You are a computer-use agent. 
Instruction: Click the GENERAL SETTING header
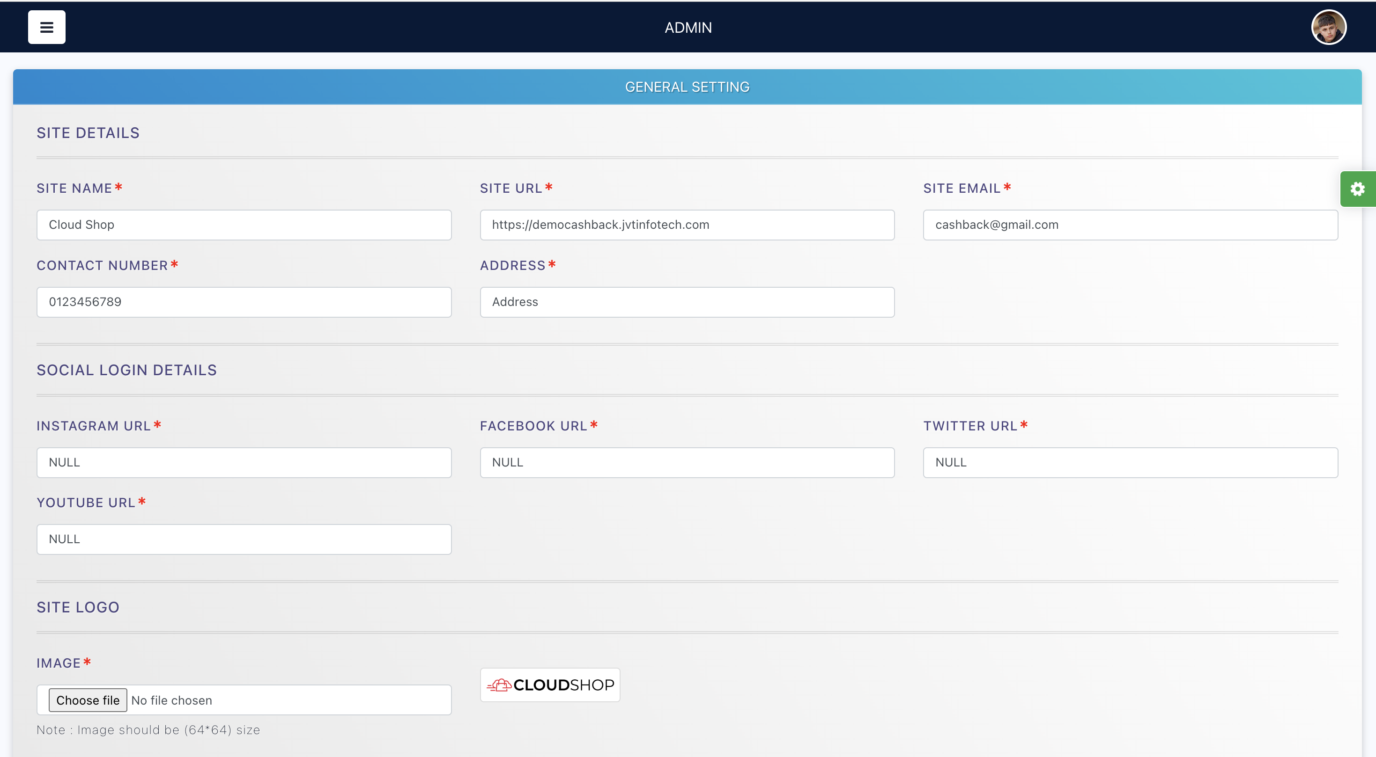point(687,87)
